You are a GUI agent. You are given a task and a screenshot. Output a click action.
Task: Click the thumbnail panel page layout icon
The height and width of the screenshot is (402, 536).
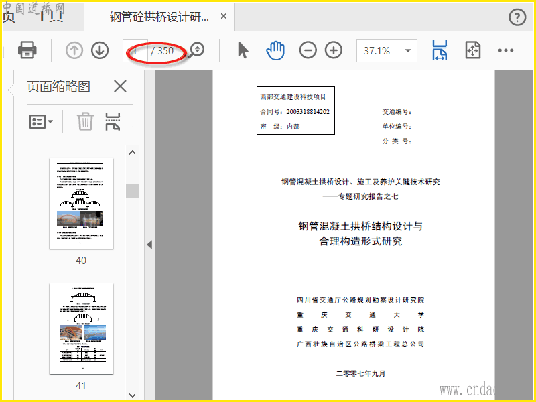click(113, 121)
